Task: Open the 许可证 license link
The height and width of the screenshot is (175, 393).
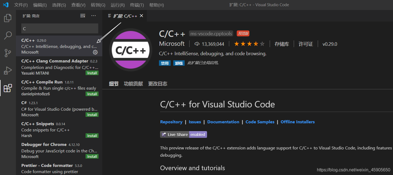Action: [x=306, y=44]
